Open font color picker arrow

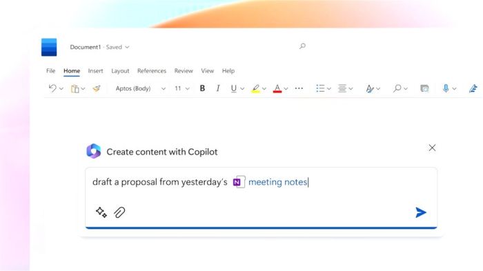pos(286,89)
